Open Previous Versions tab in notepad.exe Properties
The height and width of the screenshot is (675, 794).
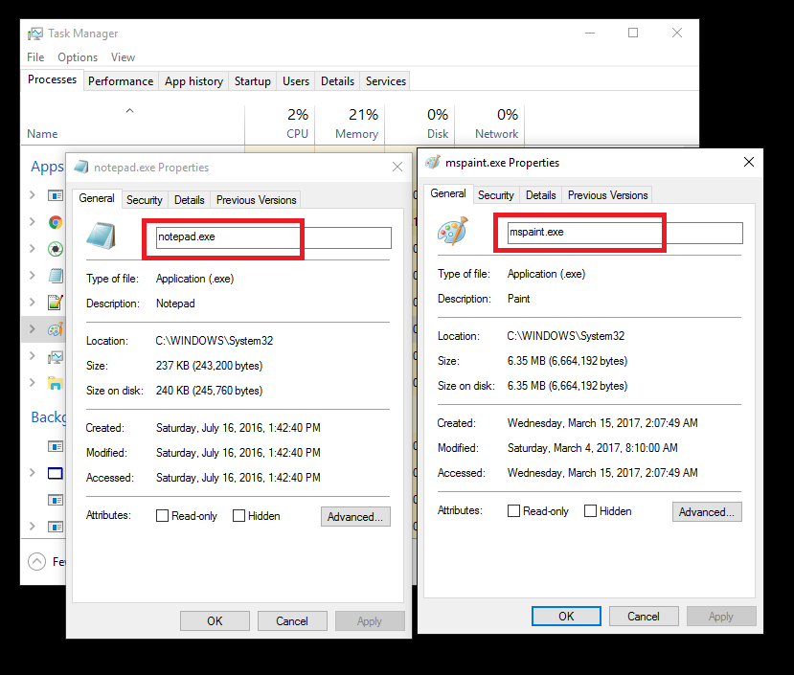(x=257, y=200)
